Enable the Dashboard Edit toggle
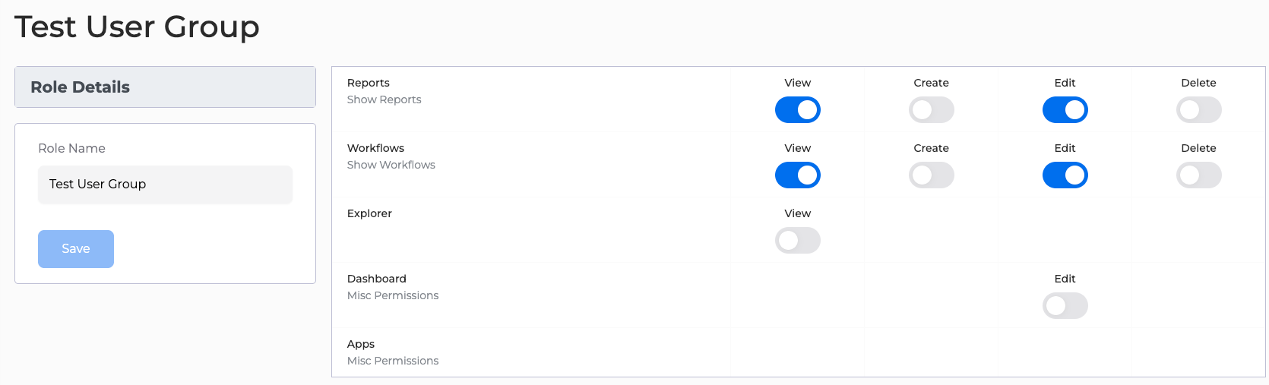The image size is (1269, 385). (x=1065, y=306)
